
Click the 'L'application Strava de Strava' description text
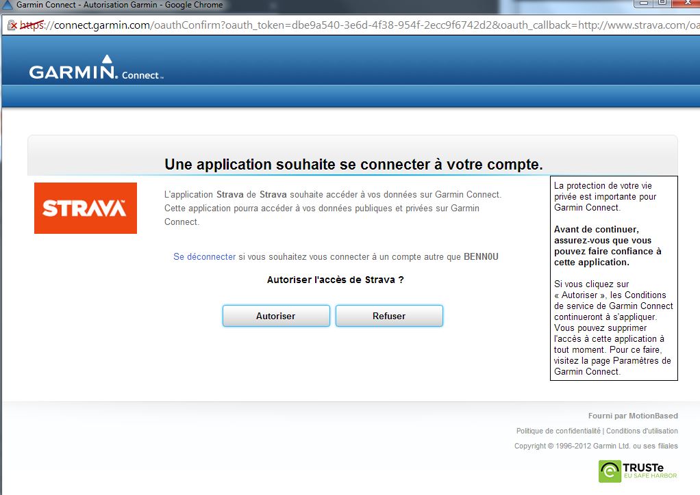(333, 208)
